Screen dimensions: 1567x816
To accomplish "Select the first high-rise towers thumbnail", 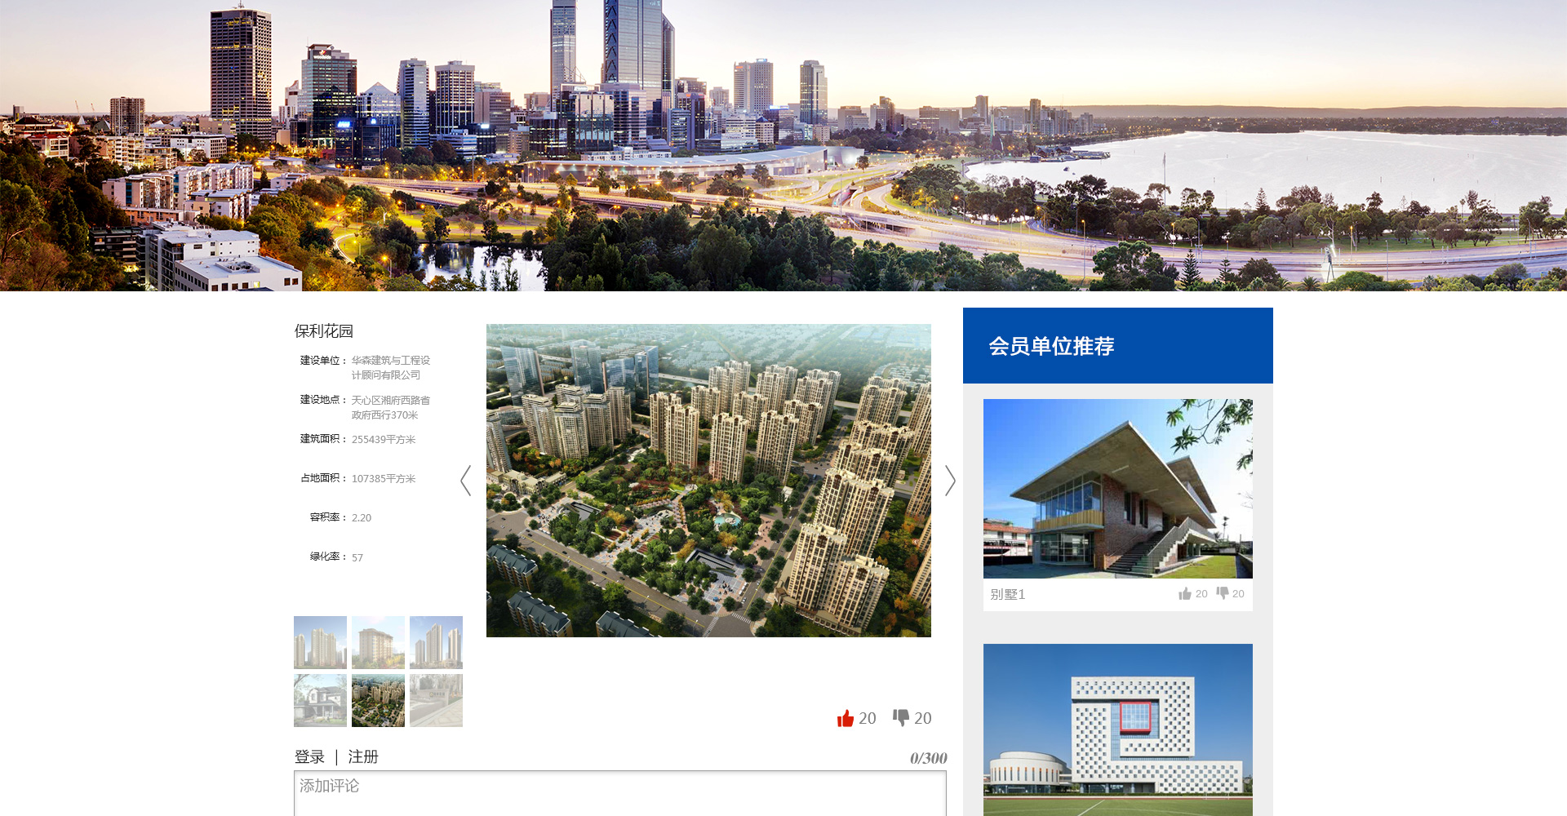I will [320, 642].
